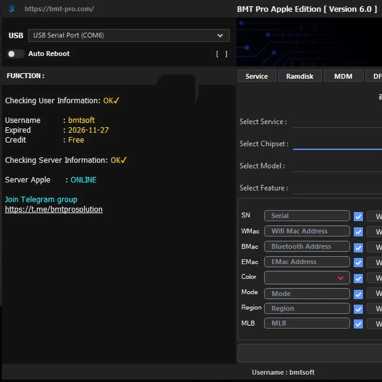Click the 'Checking Server Information' log line
The image size is (382, 382).
66,160
